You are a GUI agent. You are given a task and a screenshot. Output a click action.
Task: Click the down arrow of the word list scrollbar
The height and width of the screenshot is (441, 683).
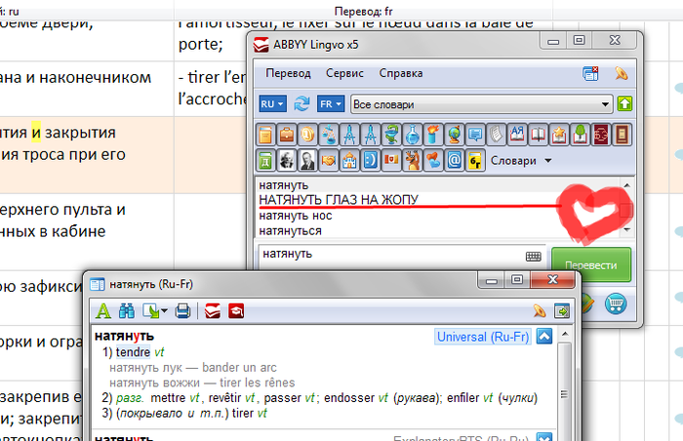click(626, 229)
